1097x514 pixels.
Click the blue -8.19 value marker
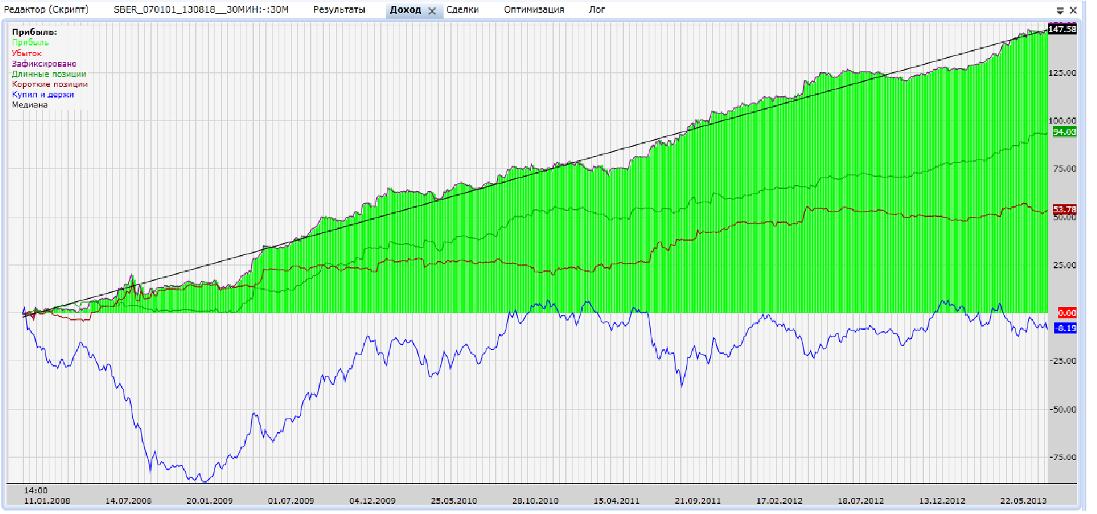coord(1066,328)
